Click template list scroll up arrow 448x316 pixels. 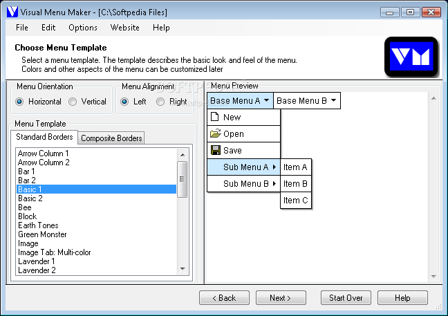[x=183, y=155]
